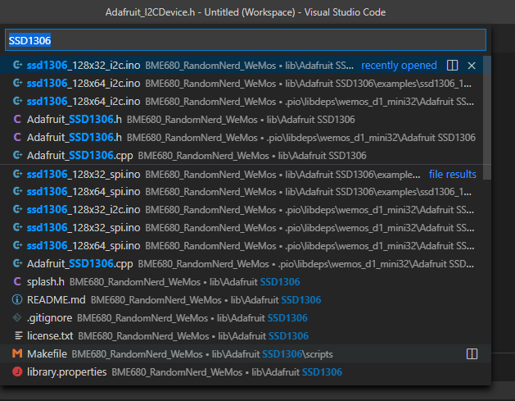515x401 pixels.
Task: Split editor for recently opened ssd1306_128x32_i2c.ino
Action: coord(452,65)
